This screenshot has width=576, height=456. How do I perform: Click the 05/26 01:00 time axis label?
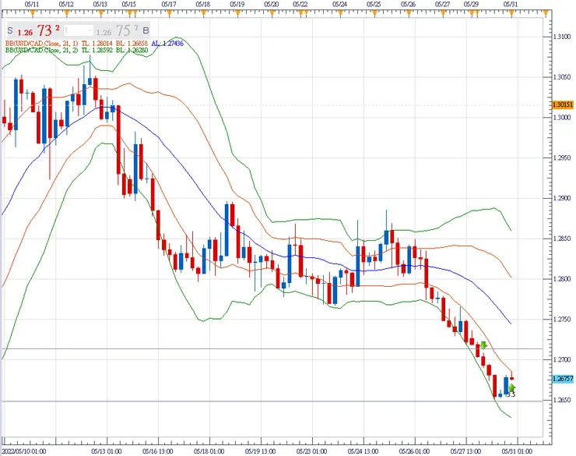click(x=414, y=451)
